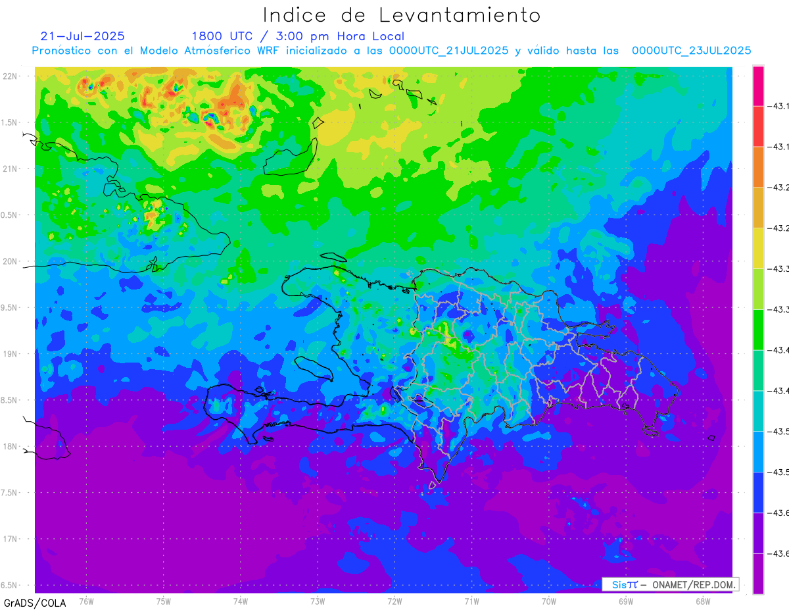This screenshot has height=610, width=789.
Task: Click the '19N' latitude label
Action: pyautogui.click(x=11, y=354)
